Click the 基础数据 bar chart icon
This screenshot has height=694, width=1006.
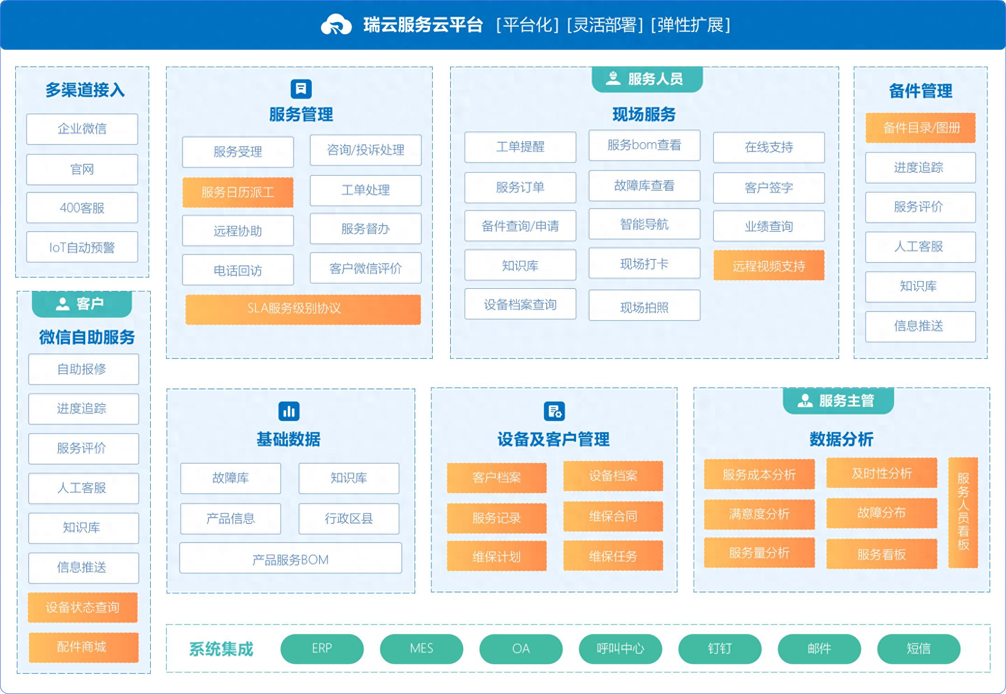[x=289, y=411]
